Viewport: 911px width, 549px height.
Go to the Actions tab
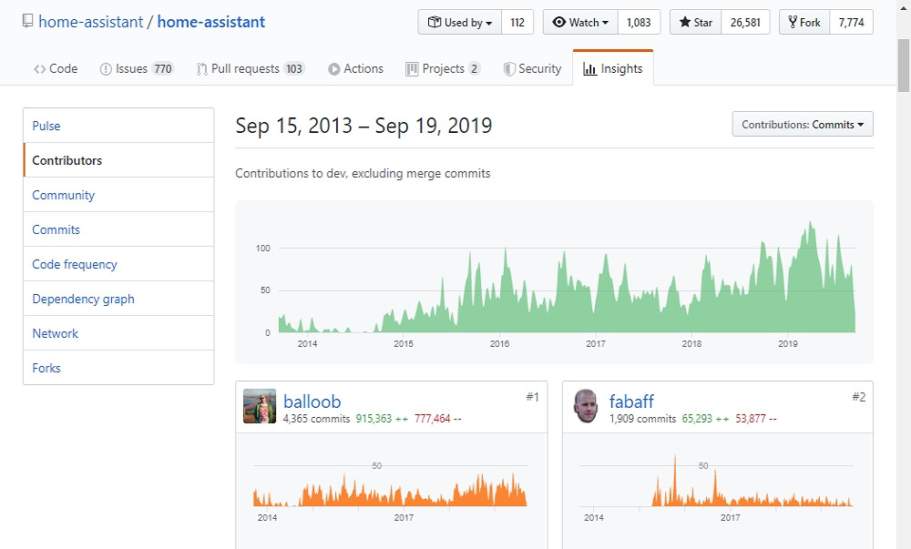point(355,68)
